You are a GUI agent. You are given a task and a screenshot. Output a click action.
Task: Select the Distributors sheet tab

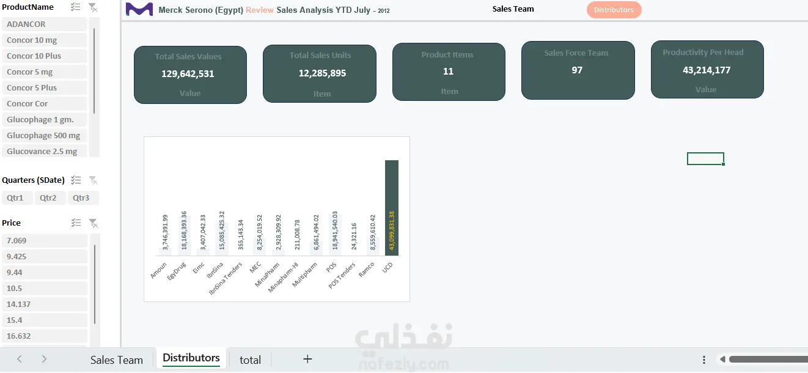pyautogui.click(x=191, y=358)
